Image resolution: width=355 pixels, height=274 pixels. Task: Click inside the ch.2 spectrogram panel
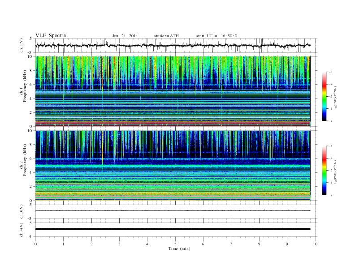[173, 166]
